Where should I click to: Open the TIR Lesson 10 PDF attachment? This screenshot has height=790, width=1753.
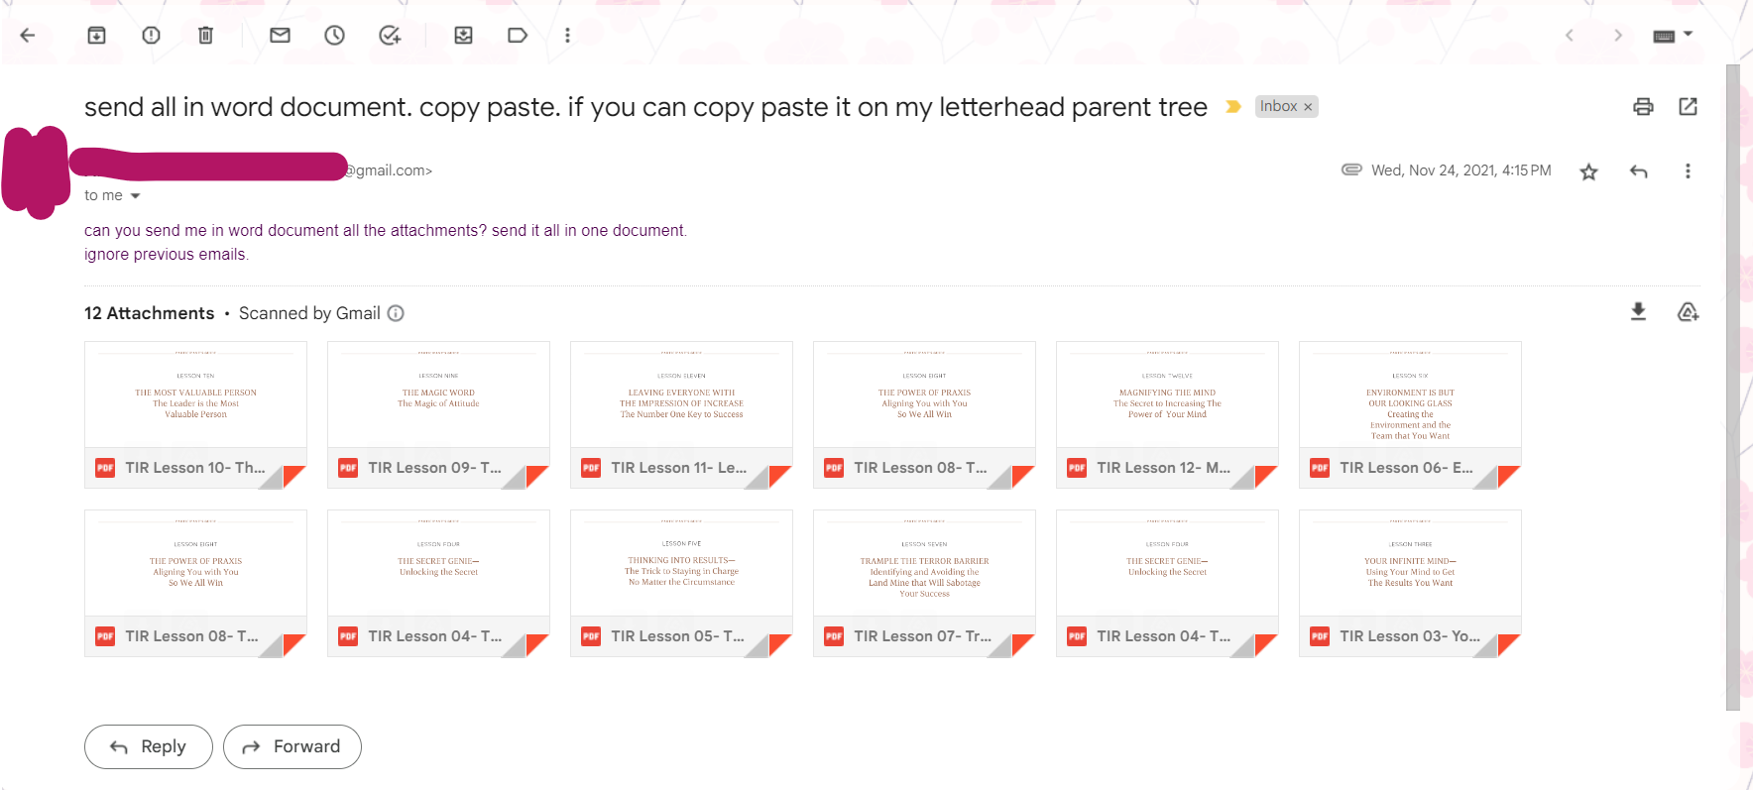point(195,414)
